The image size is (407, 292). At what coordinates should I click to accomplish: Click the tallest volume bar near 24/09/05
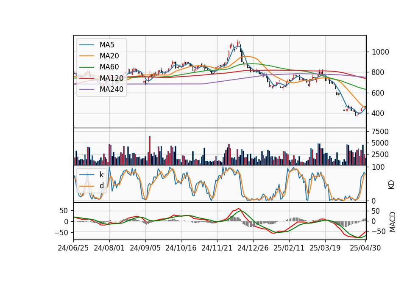pos(150,150)
